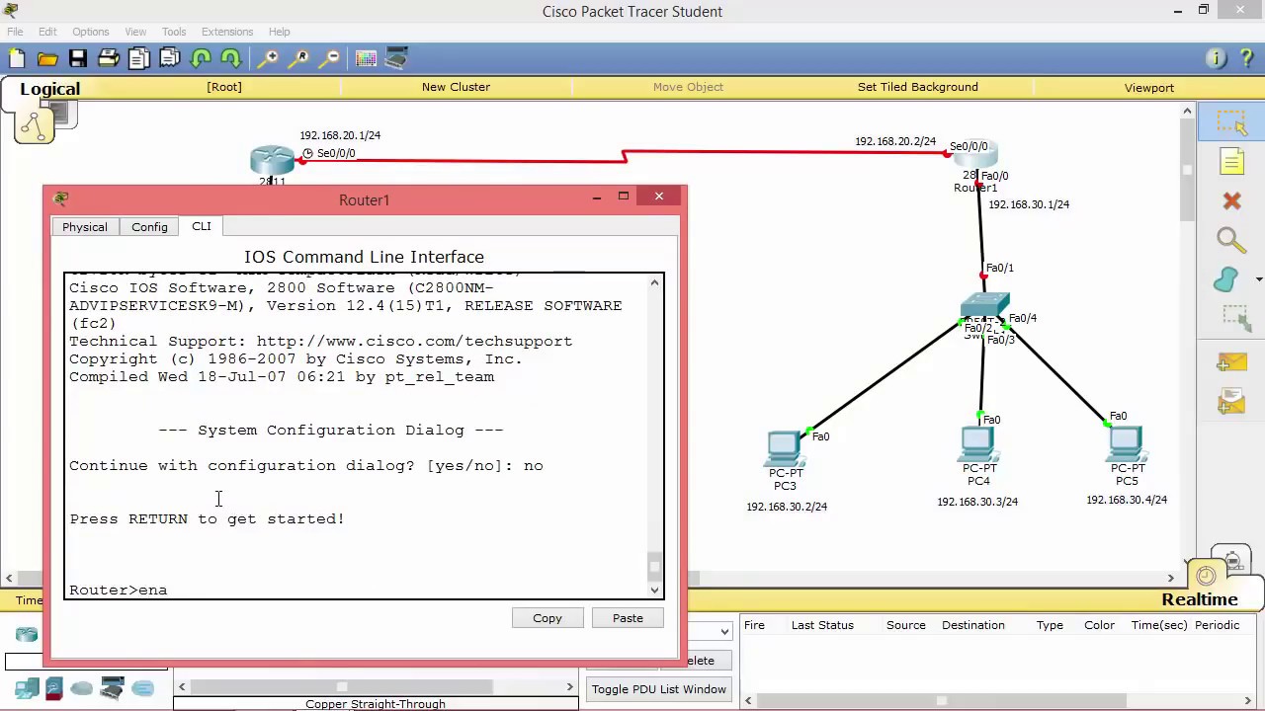The width and height of the screenshot is (1265, 711).
Task: Click the Paste button in Router1
Action: click(x=628, y=618)
